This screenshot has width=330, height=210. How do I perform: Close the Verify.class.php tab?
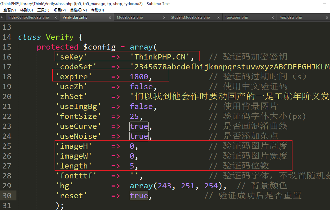pos(110,18)
